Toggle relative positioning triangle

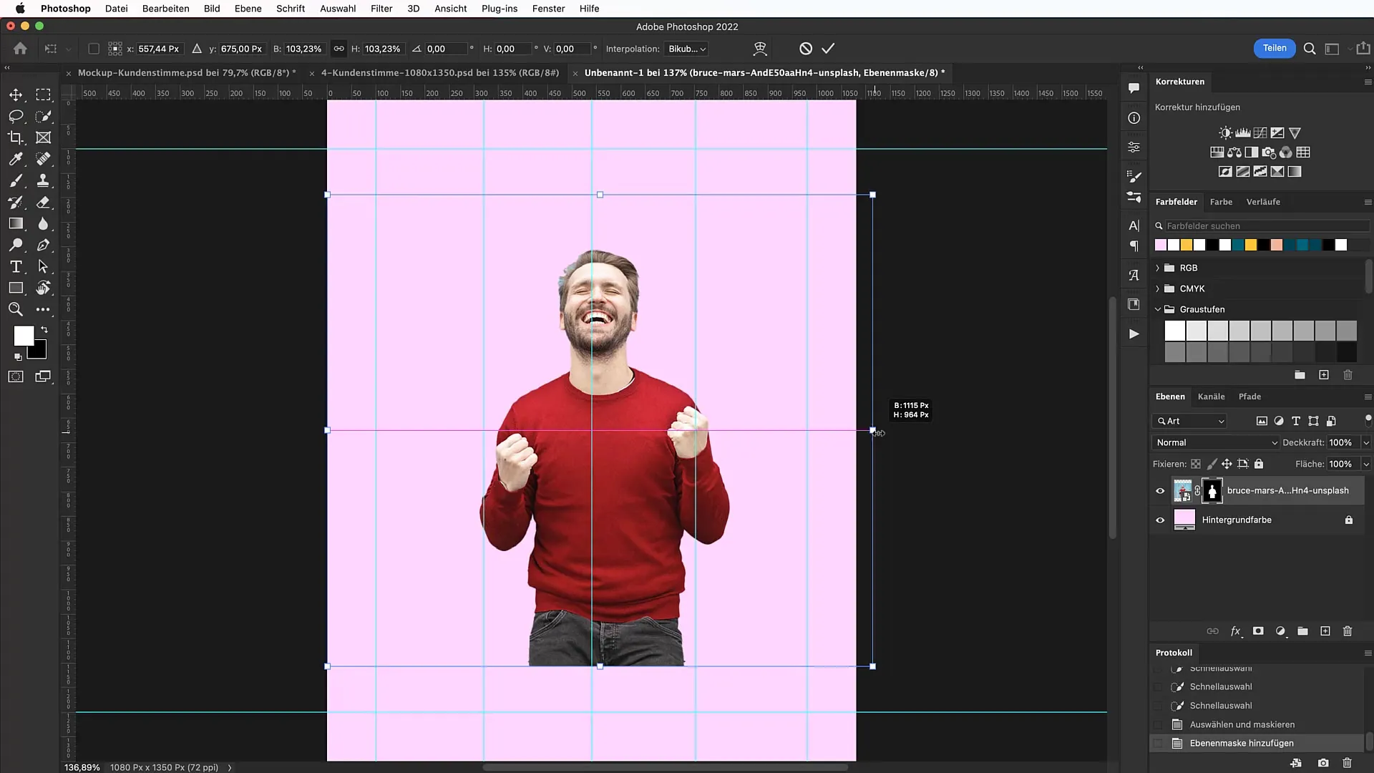point(197,49)
